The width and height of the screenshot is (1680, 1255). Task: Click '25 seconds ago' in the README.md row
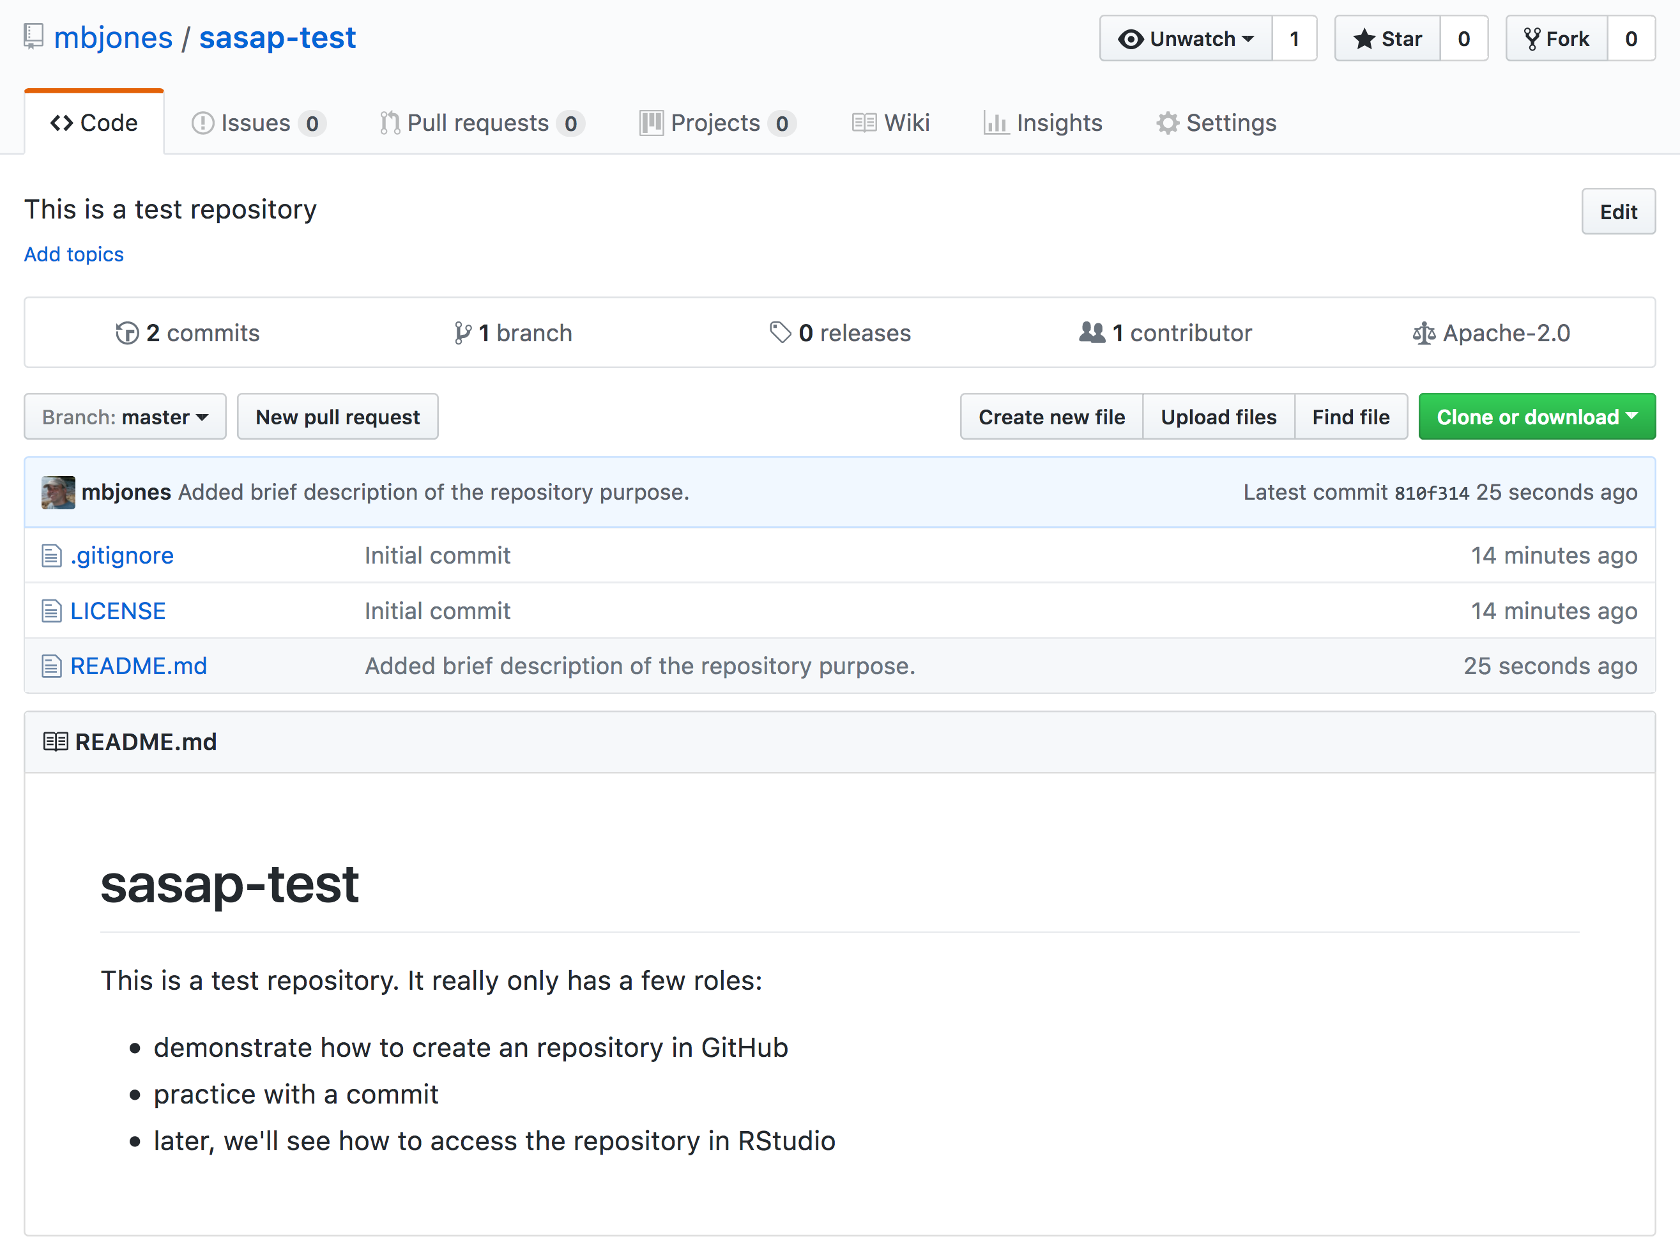(x=1550, y=666)
